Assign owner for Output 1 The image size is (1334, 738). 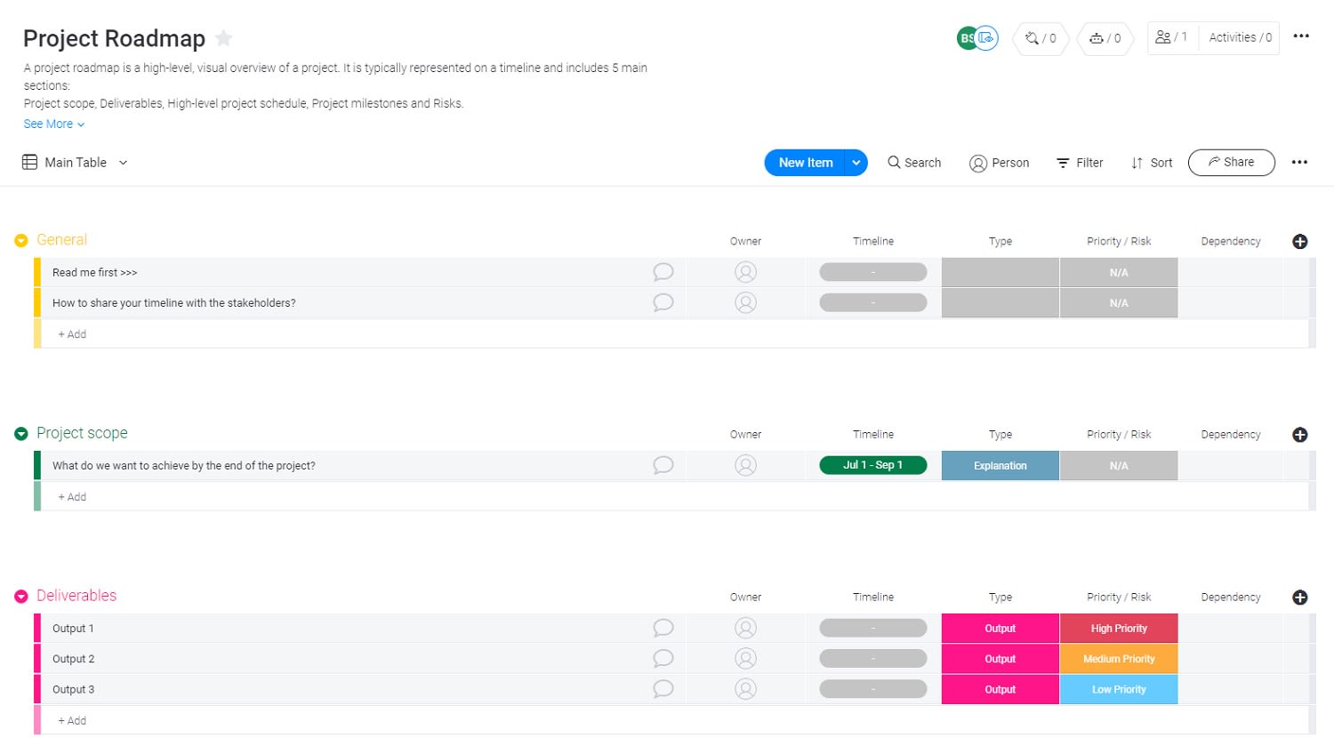coord(745,628)
